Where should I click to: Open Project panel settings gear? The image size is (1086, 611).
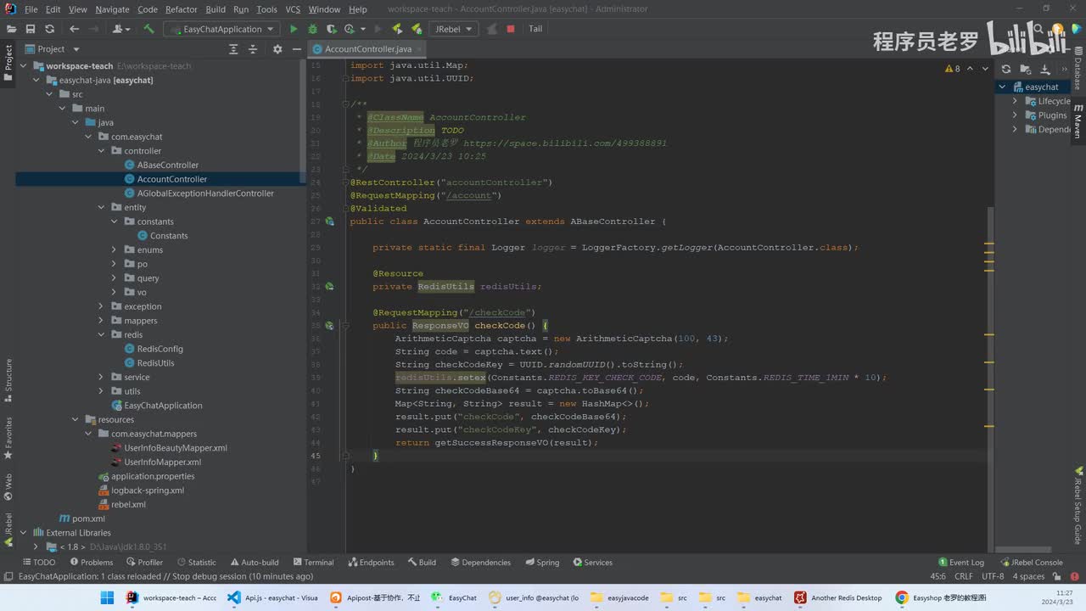(277, 49)
